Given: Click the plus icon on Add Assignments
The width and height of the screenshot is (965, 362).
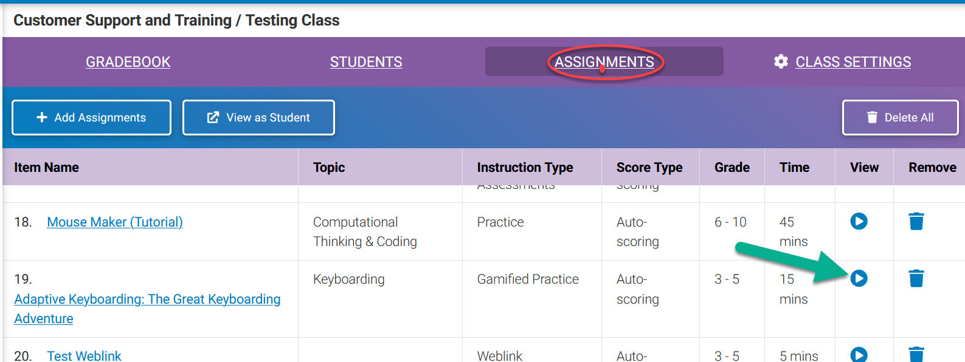Looking at the screenshot, I should pos(40,117).
